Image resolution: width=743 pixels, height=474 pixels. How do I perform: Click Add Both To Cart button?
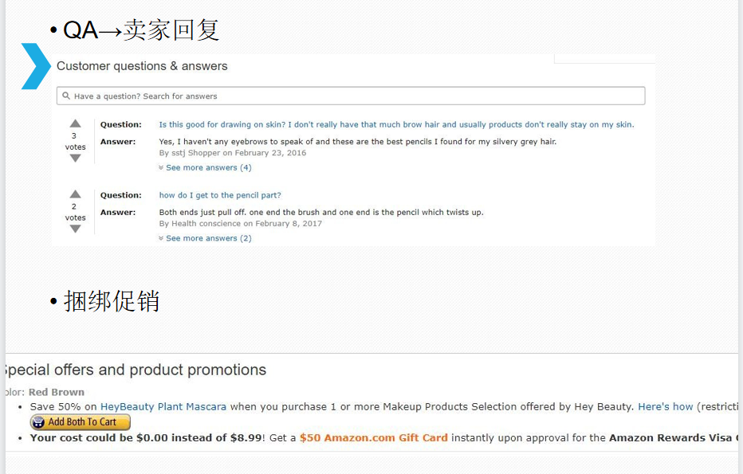[80, 422]
